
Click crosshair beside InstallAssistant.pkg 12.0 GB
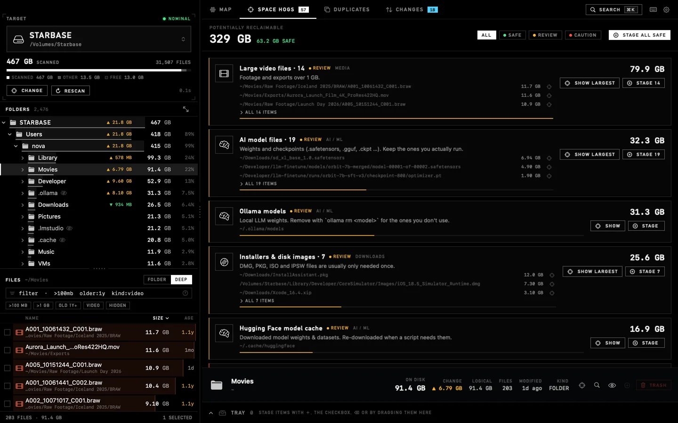tap(552, 275)
